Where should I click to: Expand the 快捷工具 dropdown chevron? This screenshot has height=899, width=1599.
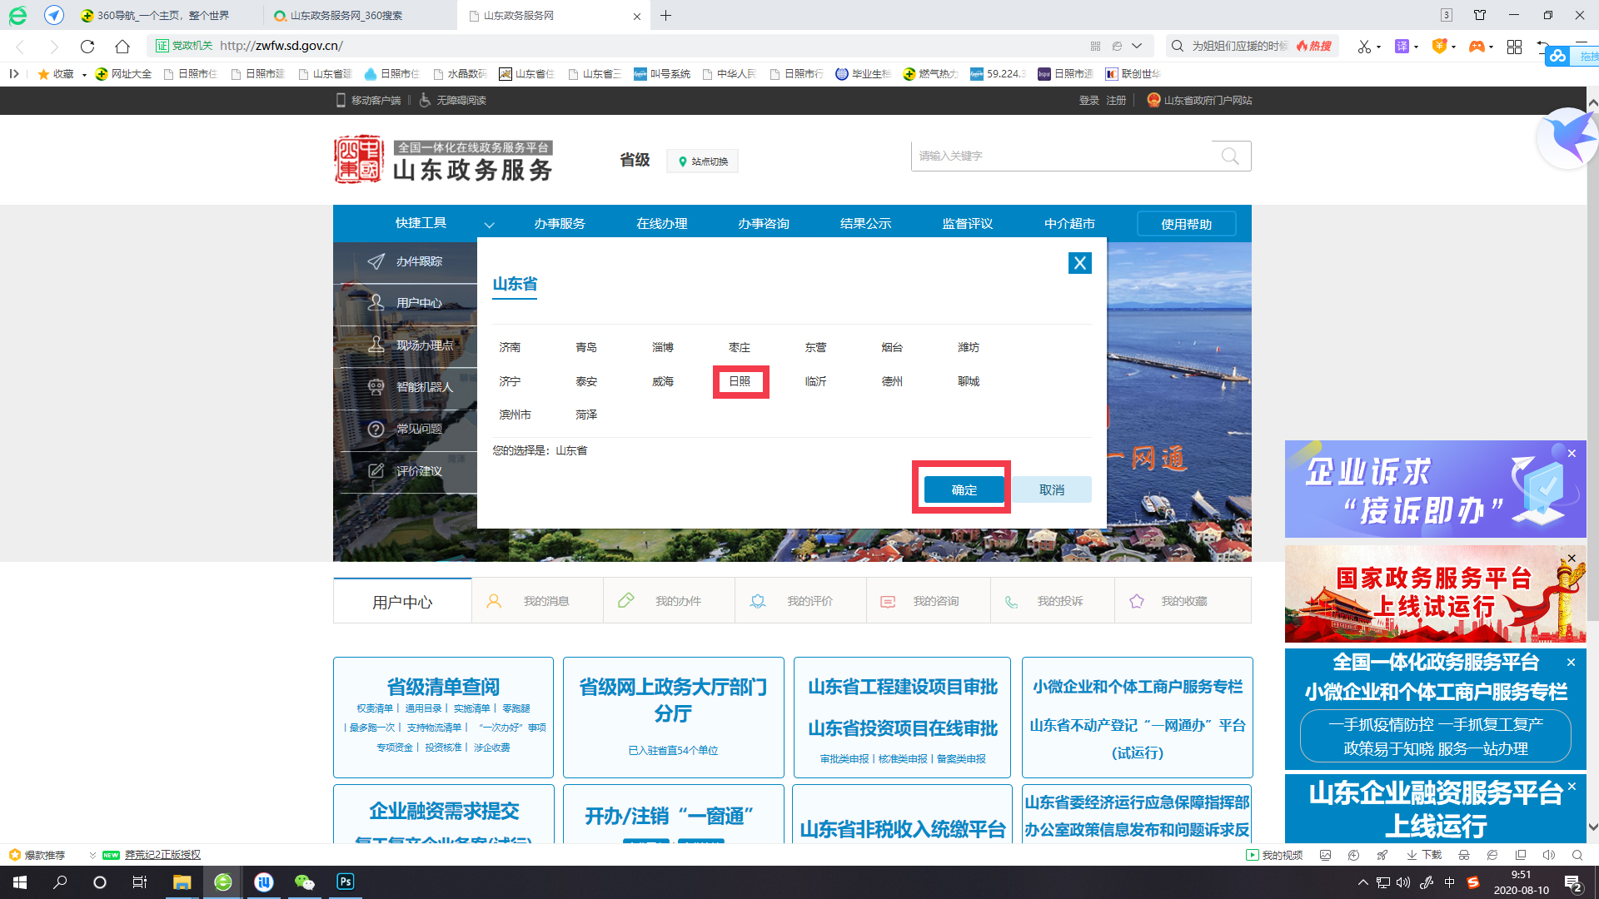click(490, 225)
